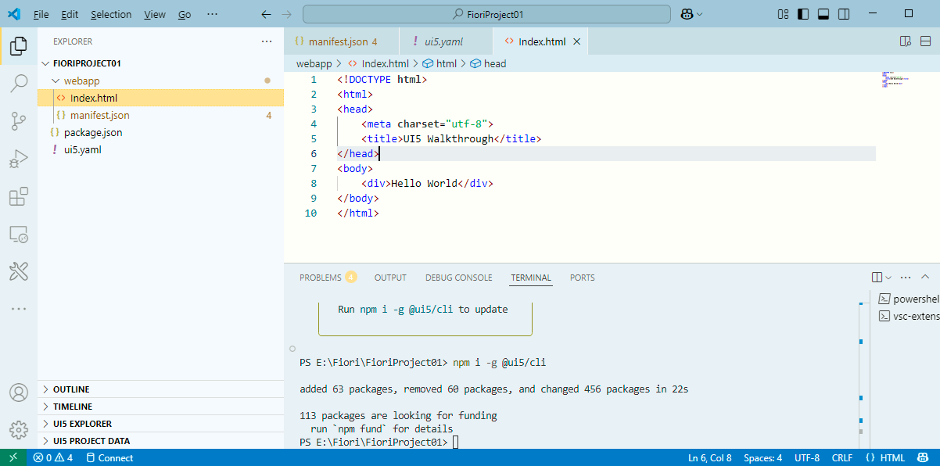Screen dimensions: 940x466
Task: Open the Manage settings gear
Action: tap(19, 430)
